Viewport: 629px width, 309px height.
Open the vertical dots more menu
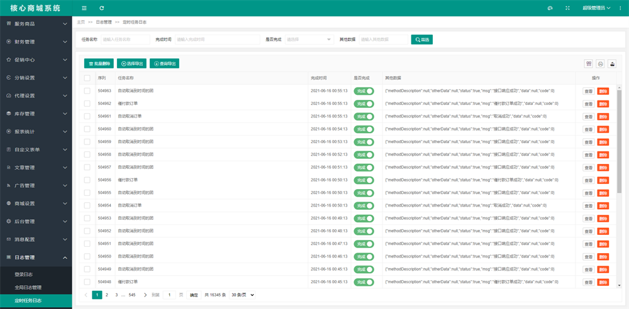pyautogui.click(x=621, y=8)
